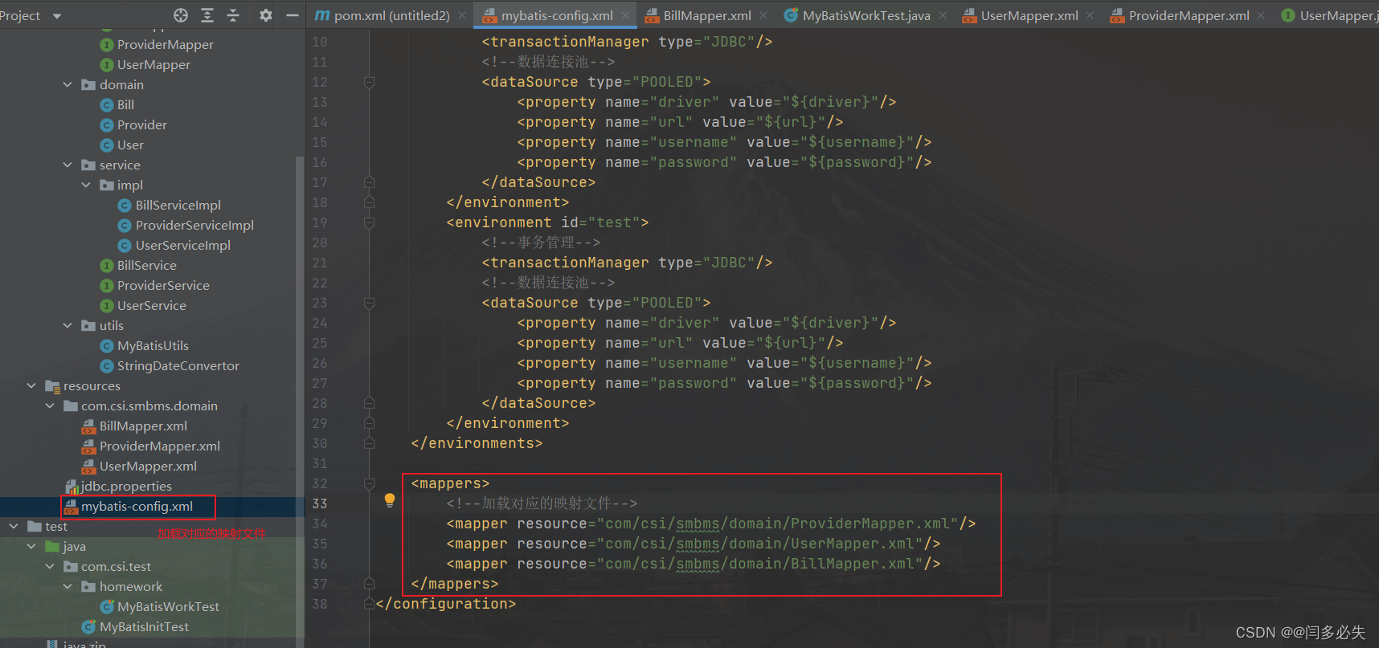1379x648 pixels.
Task: Collapse the resources folder
Action: (31, 385)
